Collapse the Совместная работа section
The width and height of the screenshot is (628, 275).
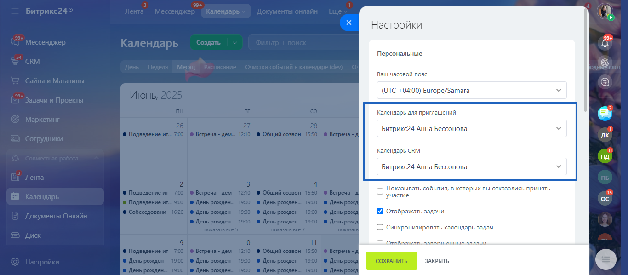(x=97, y=158)
